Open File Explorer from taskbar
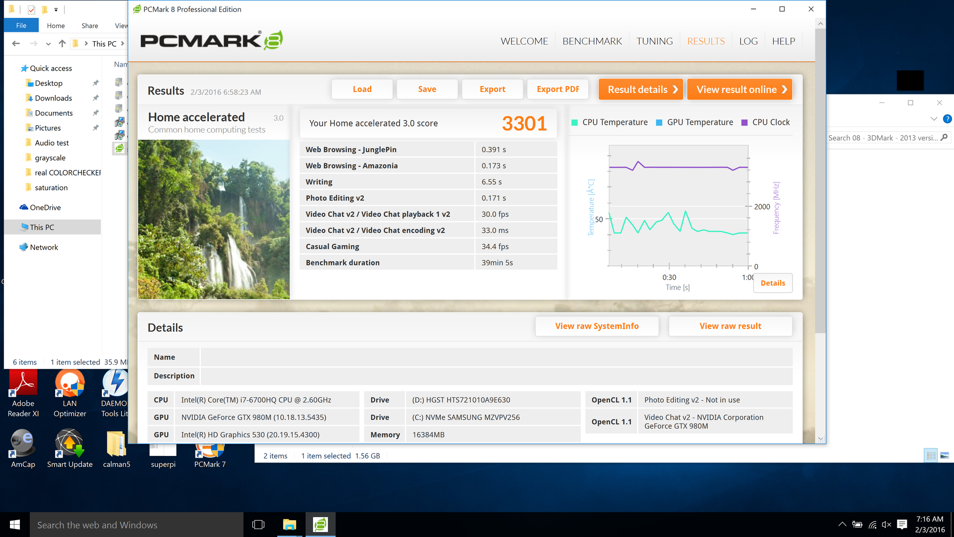The image size is (954, 537). [x=289, y=525]
